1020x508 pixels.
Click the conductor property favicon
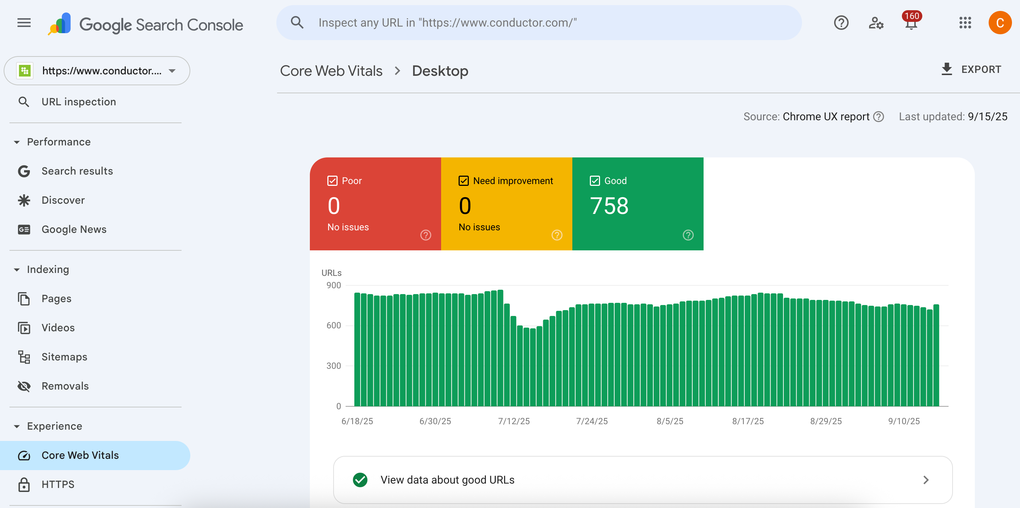(x=25, y=70)
